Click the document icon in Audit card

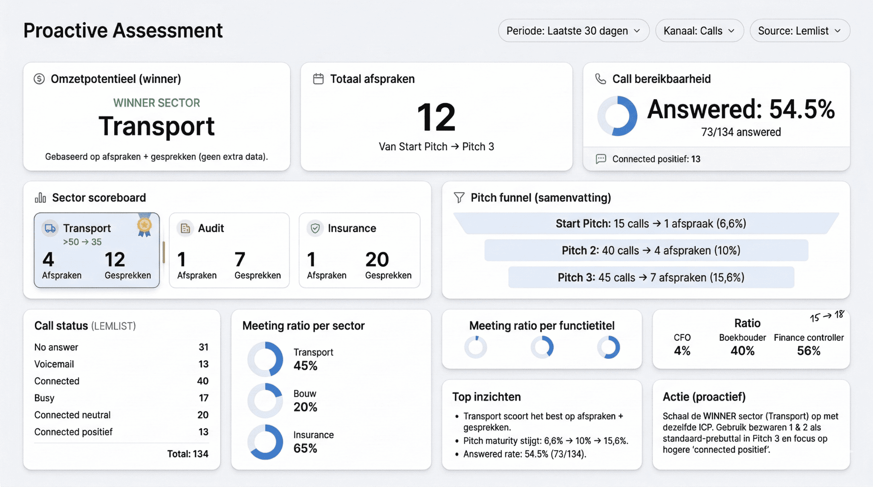coord(185,228)
